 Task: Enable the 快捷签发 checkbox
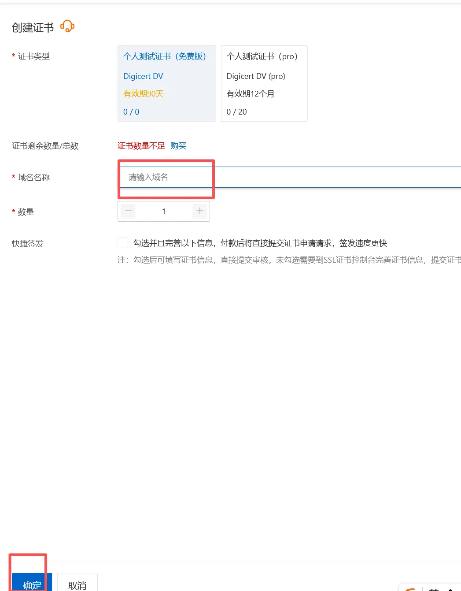tap(123, 243)
